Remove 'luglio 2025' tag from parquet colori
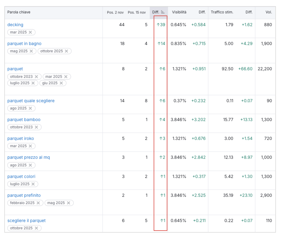 (33, 184)
